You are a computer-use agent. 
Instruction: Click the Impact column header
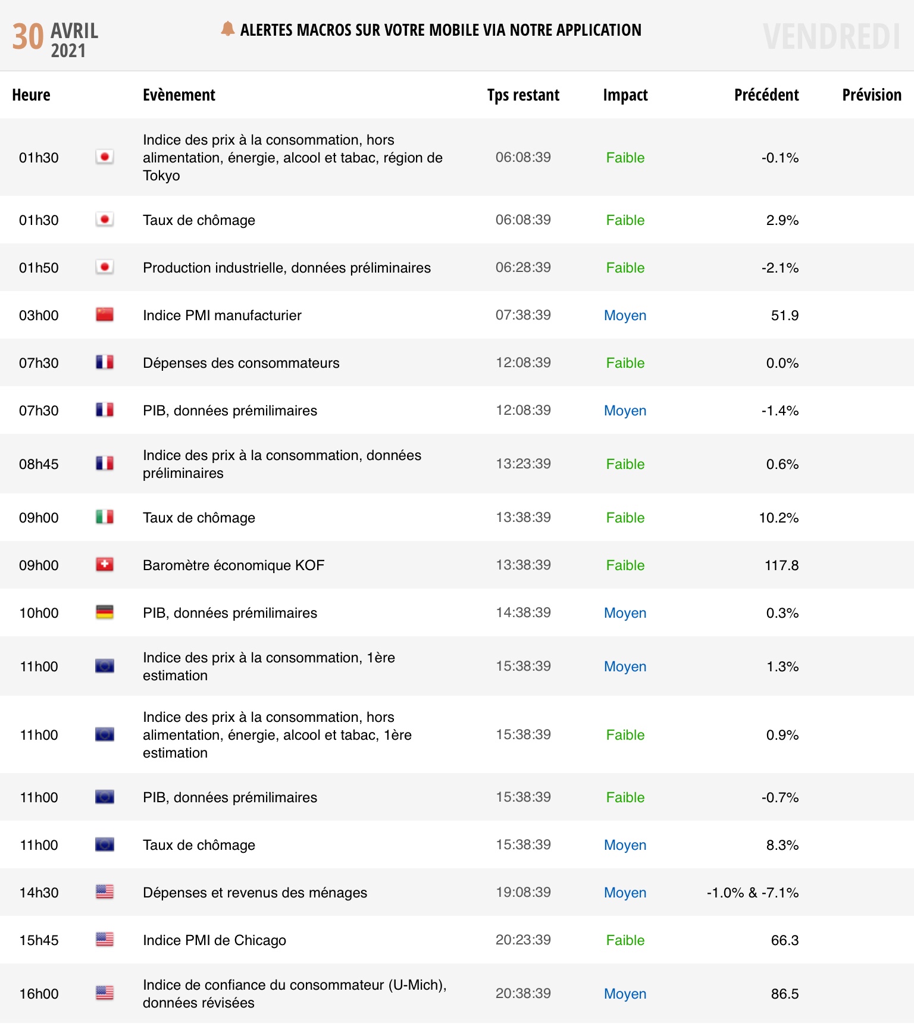tap(625, 95)
